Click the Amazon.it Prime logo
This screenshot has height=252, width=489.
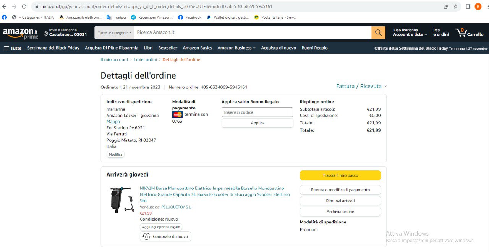21,33
